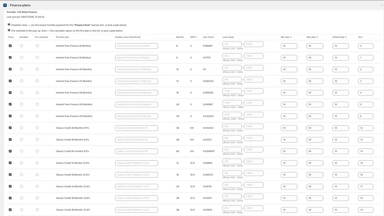Click the Sort column header
The image size is (384, 216).
click(x=360, y=37)
